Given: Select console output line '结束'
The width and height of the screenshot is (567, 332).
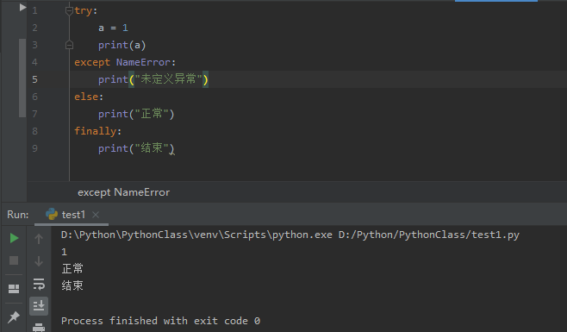Looking at the screenshot, I should [72, 286].
